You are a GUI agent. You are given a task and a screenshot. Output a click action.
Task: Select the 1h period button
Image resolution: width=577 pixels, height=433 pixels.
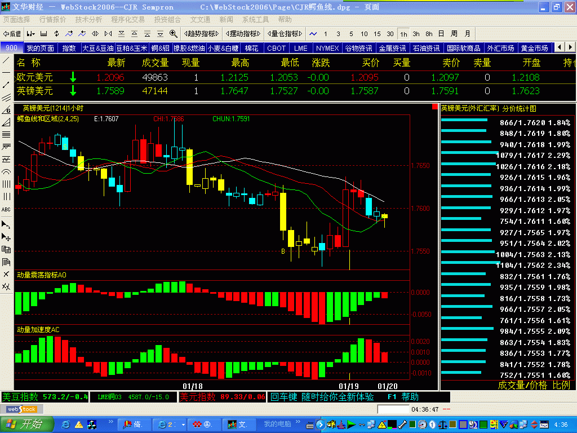click(x=403, y=34)
